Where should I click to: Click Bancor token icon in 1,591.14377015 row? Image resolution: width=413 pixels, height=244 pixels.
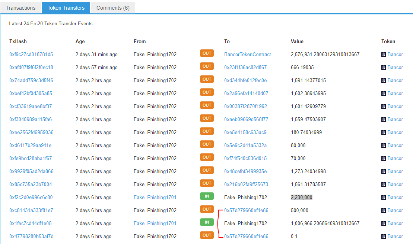(384, 80)
